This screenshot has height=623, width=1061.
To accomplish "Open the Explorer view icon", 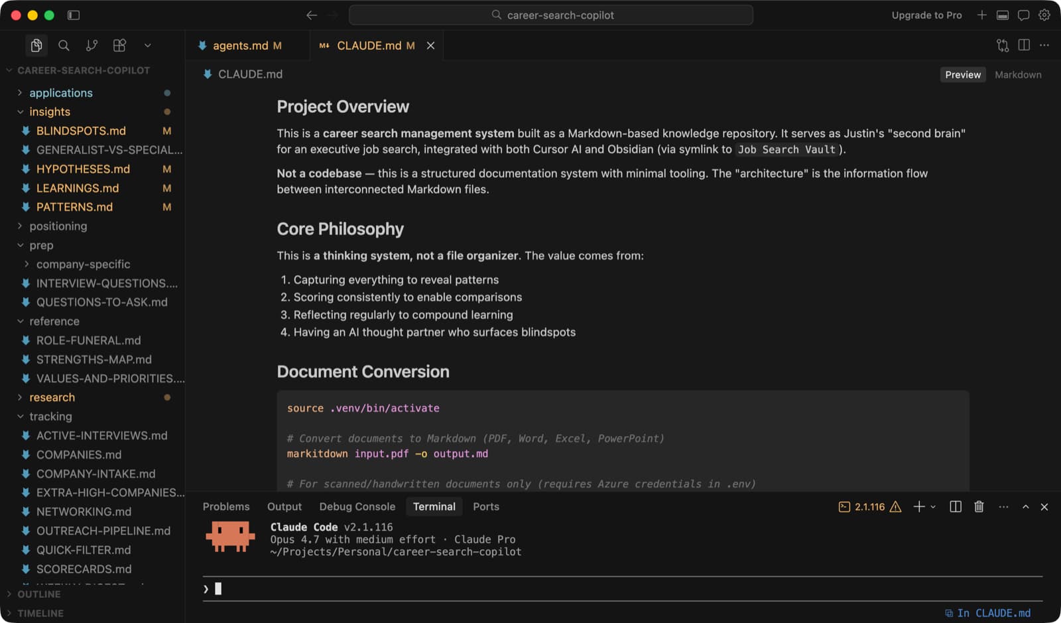I will click(36, 45).
